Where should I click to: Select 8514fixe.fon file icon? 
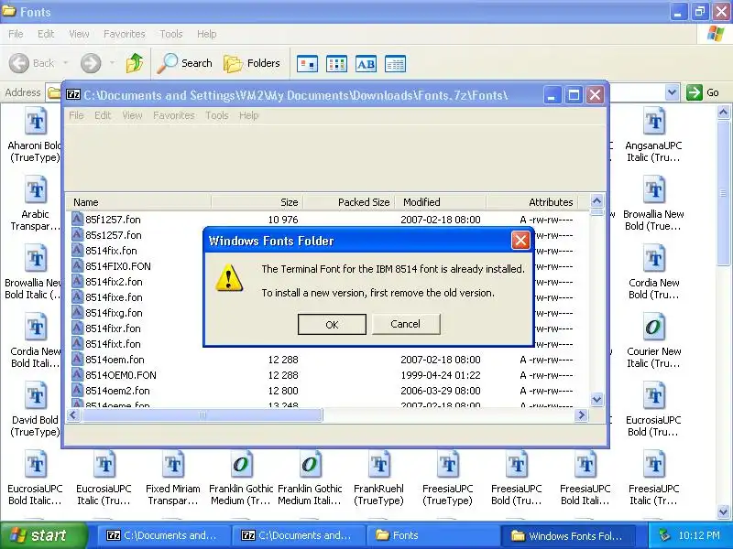click(x=77, y=297)
